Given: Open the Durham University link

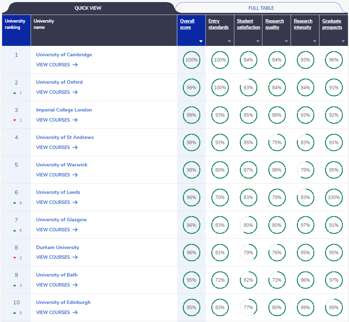Looking at the screenshot, I should [x=58, y=247].
